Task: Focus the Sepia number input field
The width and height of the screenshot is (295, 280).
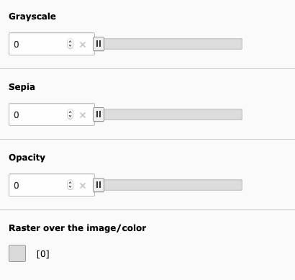Action: click(x=38, y=114)
